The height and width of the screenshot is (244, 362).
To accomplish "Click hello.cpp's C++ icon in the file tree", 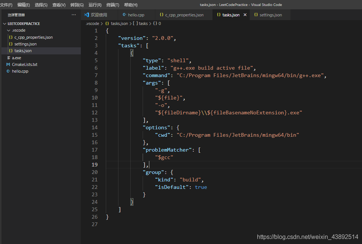I will click(8, 71).
